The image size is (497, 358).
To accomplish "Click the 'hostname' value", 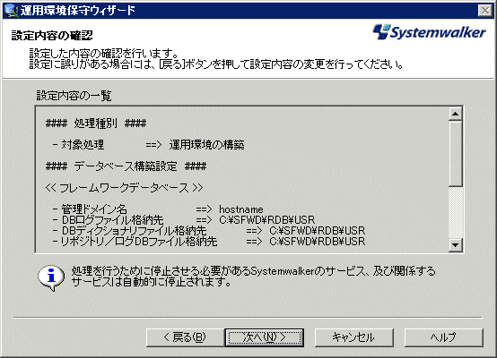I will [241, 209].
